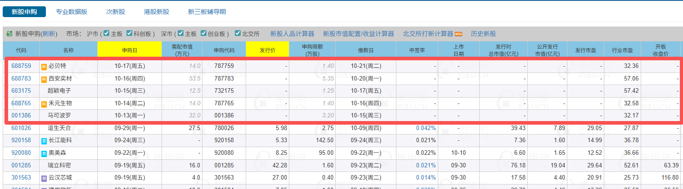683x189 pixels.
Task: Open the 港股新股 tab
Action: tap(157, 12)
